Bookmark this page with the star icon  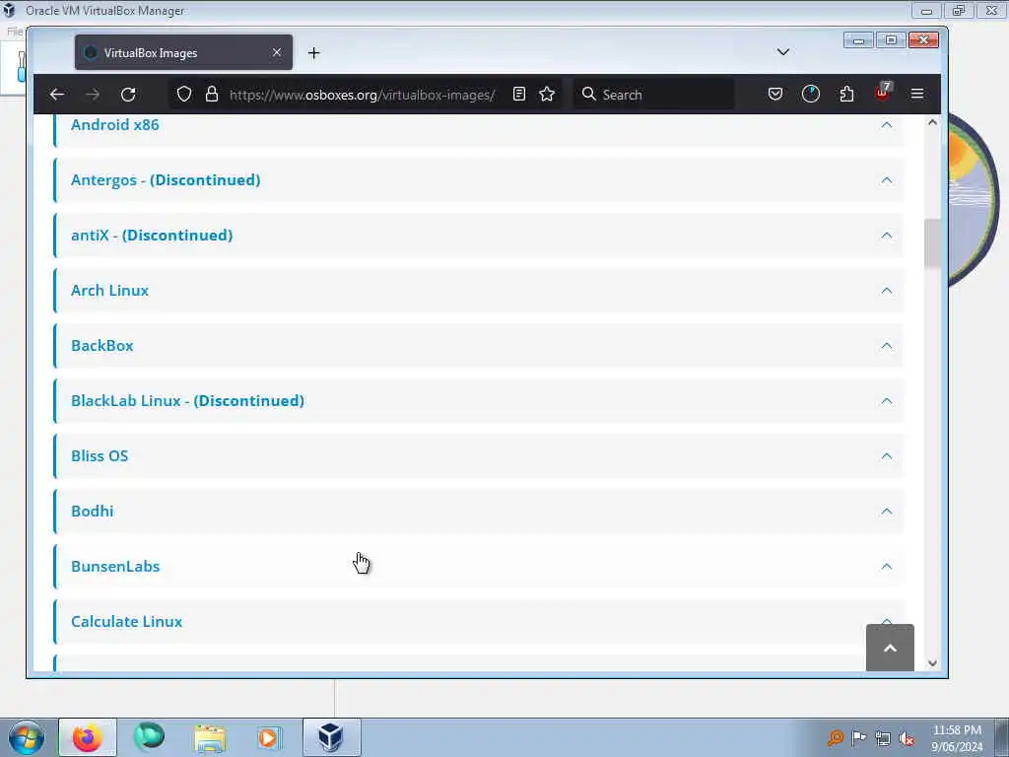(x=547, y=95)
